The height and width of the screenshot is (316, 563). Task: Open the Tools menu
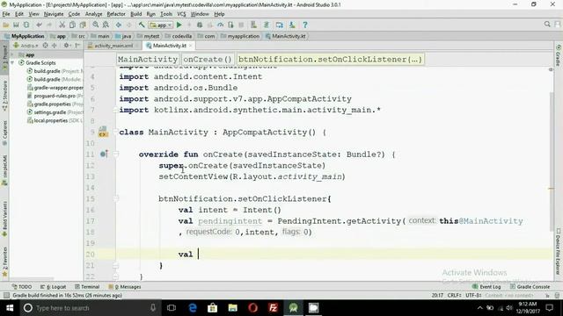(x=166, y=14)
